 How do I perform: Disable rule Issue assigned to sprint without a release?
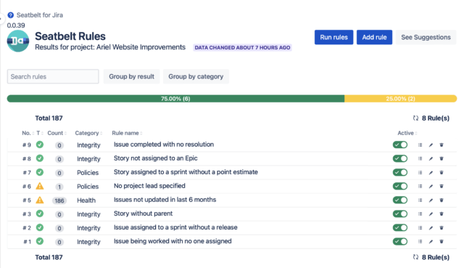pyautogui.click(x=400, y=227)
